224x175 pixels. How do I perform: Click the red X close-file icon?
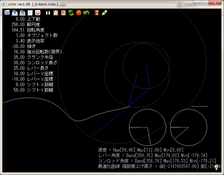(x=38, y=13)
